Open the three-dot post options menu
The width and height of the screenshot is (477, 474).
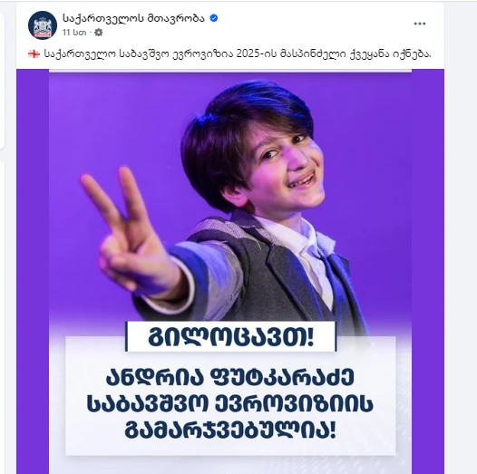pyautogui.click(x=420, y=24)
